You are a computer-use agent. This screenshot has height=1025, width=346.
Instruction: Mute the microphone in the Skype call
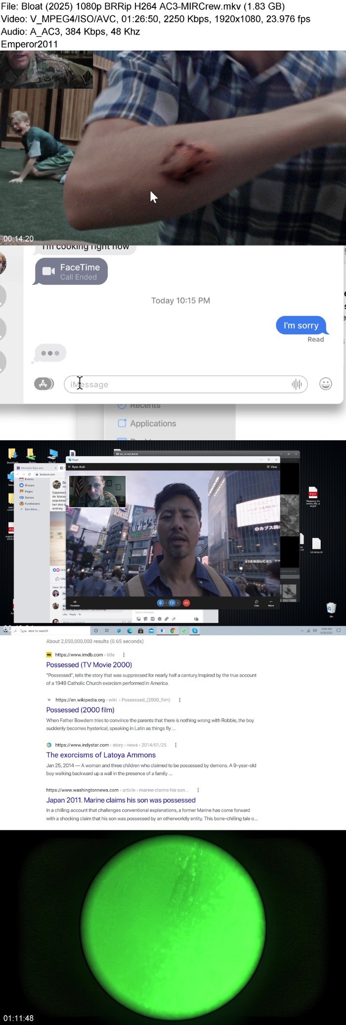[x=160, y=603]
